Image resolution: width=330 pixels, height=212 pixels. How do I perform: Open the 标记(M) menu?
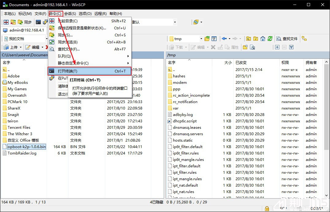click(x=25, y=14)
